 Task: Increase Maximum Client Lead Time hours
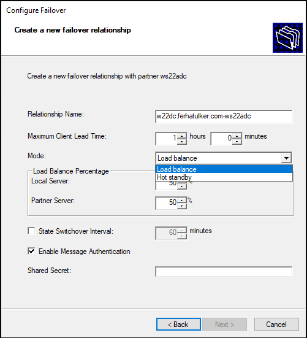(x=182, y=136)
